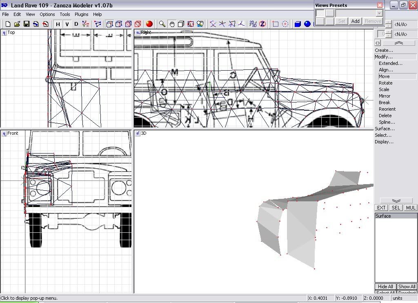This screenshot has width=418, height=303.
Task: Open the Tools menu
Action: [65, 14]
